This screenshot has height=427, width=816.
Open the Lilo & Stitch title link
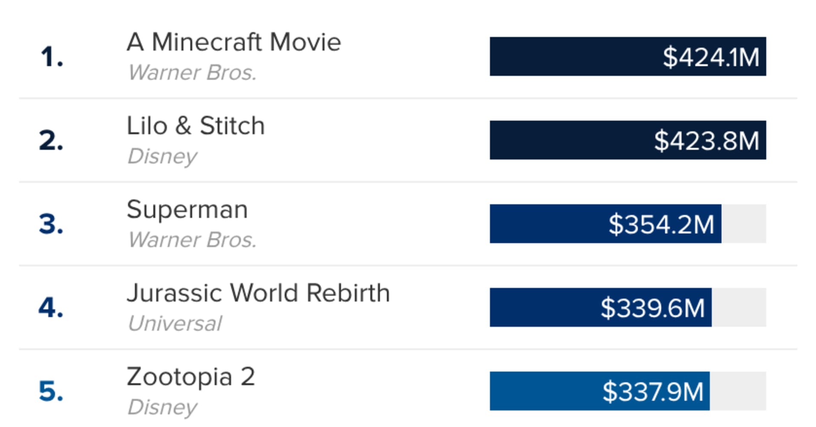point(196,126)
